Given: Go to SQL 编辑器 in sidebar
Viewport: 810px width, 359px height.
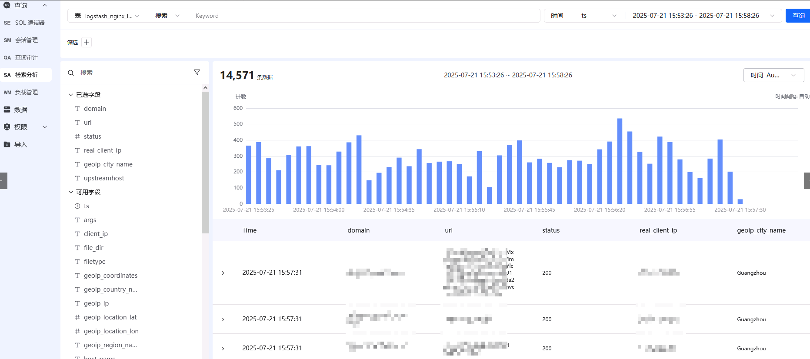Looking at the screenshot, I should 30,23.
